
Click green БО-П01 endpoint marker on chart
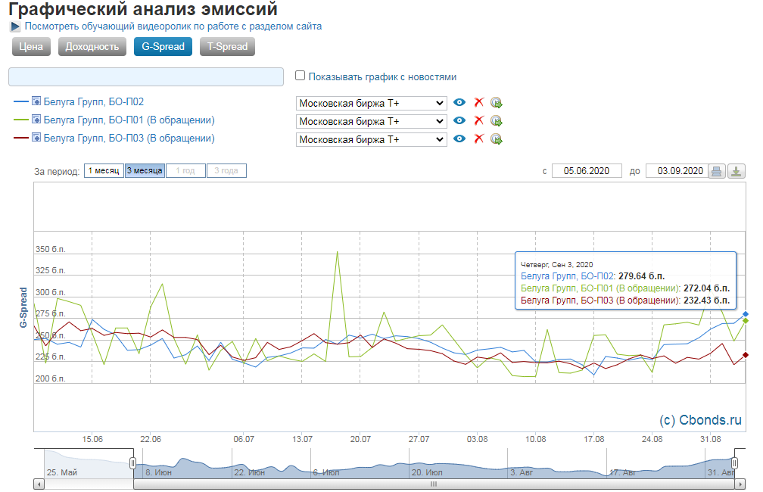(x=746, y=321)
